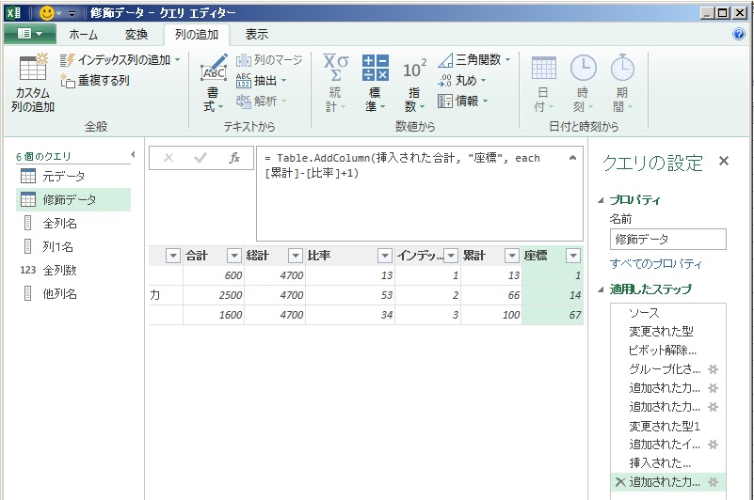The image size is (754, 500).
Task: Click Add Custom Column (カスタム列の追加) icon
Action: (x=33, y=68)
